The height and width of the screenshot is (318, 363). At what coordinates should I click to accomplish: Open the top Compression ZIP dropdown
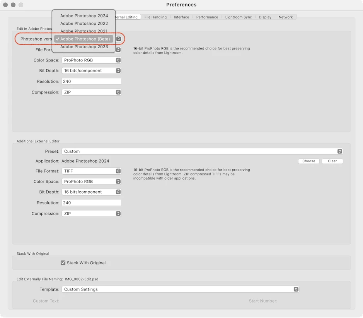92,92
